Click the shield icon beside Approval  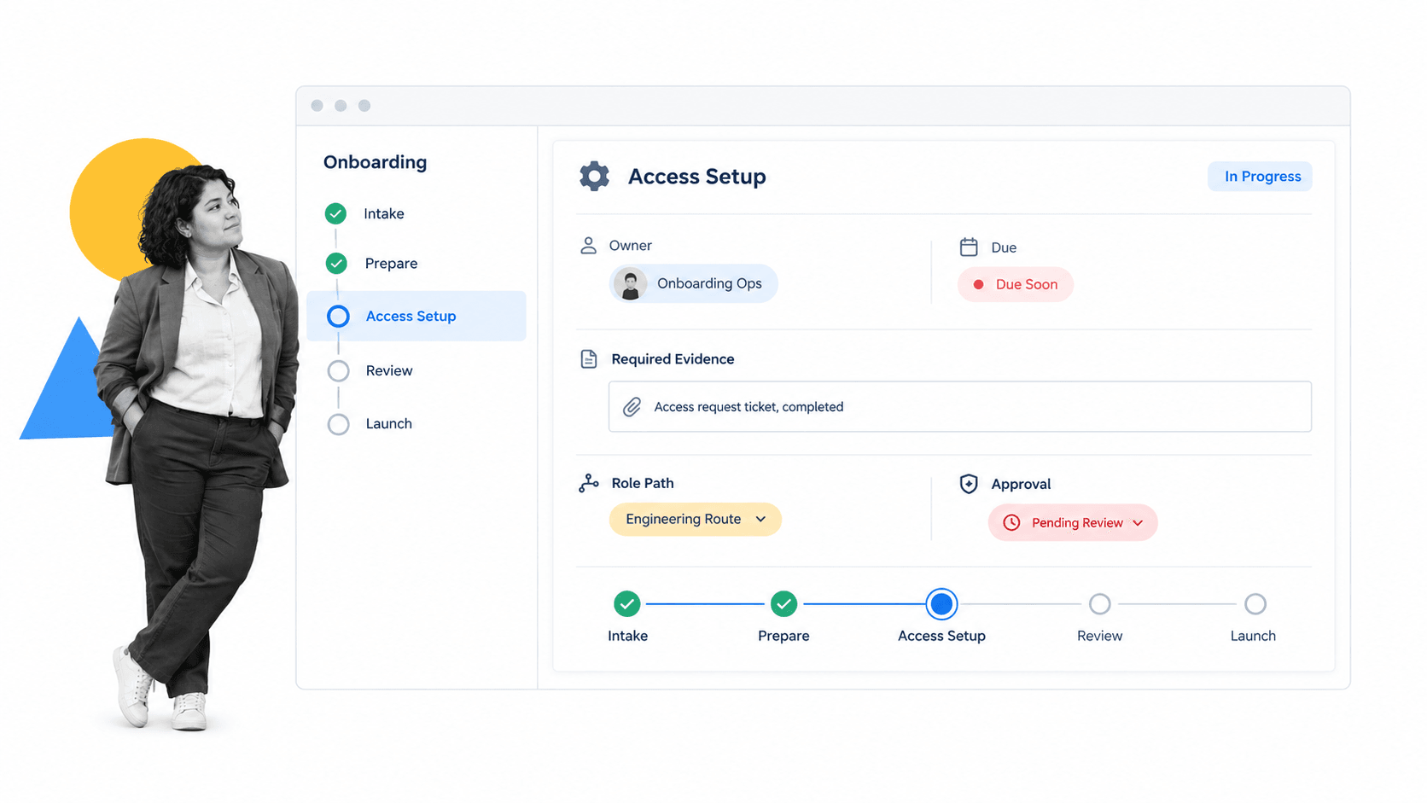tap(969, 484)
